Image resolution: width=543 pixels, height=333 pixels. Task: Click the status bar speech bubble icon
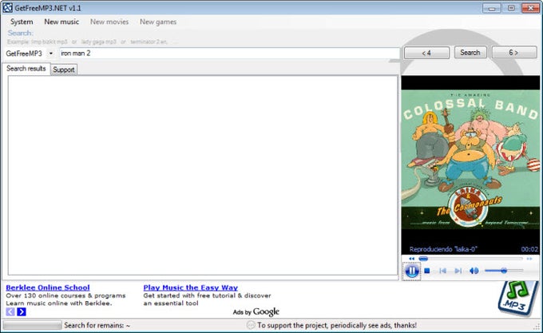251,325
